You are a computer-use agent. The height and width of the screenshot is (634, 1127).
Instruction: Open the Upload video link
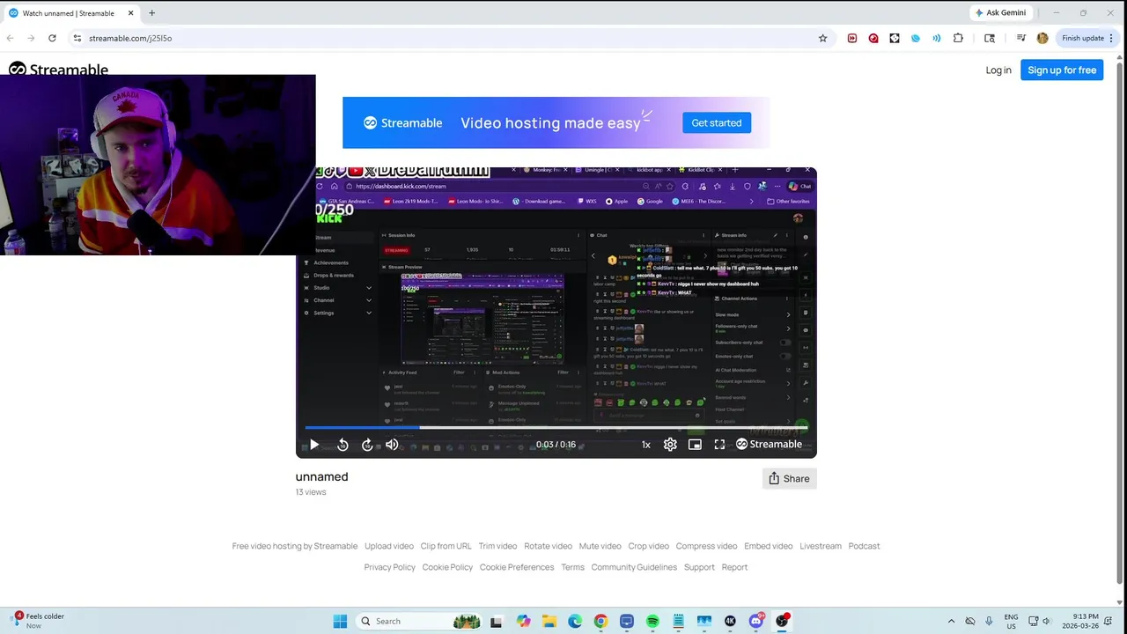389,546
